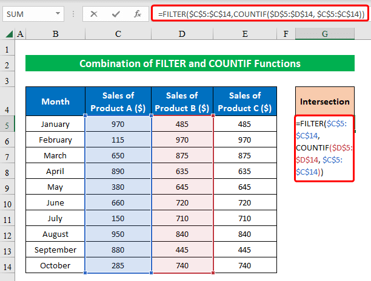371x281 pixels.
Task: Click the three-dot name box resize handle
Action: tap(74, 13)
